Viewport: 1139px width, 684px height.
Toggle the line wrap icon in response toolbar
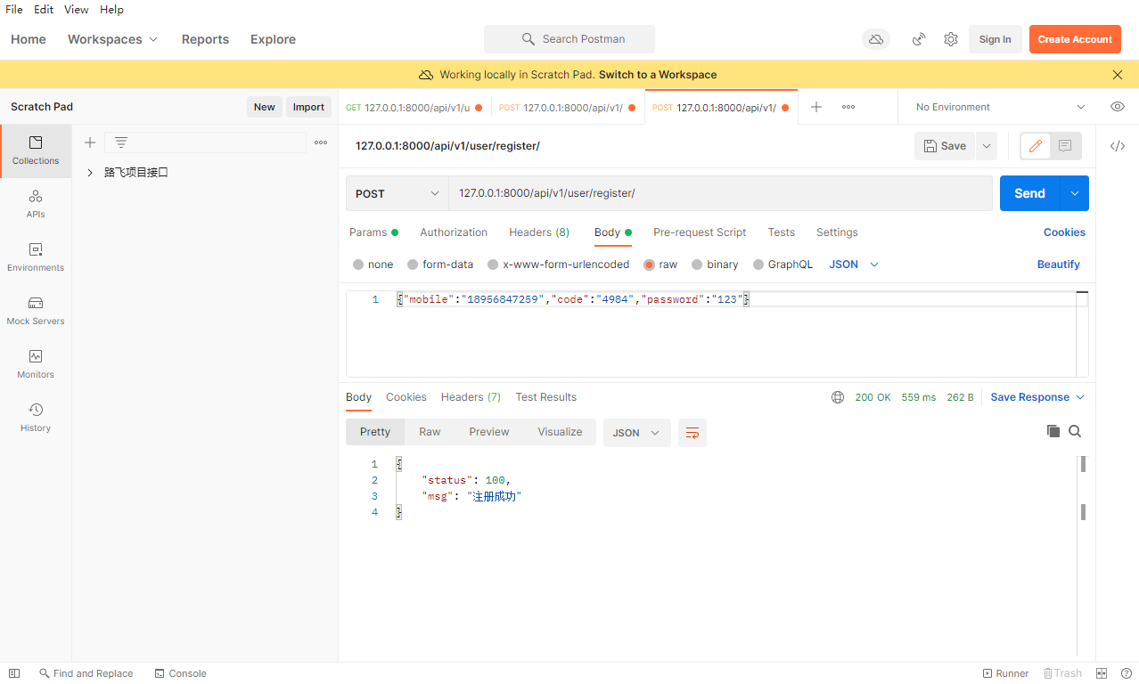pos(692,433)
